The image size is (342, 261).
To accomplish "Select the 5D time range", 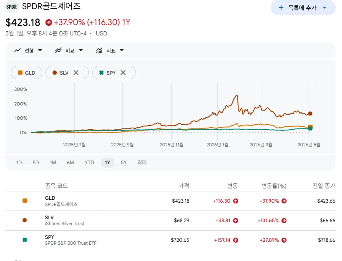I will (36, 163).
